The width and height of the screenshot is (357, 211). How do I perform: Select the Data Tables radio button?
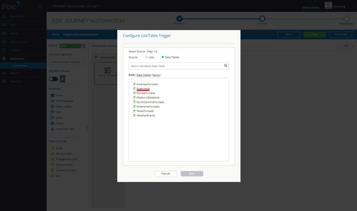point(163,57)
